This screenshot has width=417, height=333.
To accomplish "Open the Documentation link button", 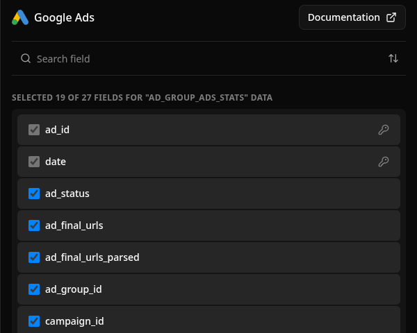I will [x=352, y=17].
